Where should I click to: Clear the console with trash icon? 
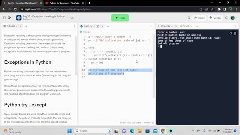[x=235, y=33]
